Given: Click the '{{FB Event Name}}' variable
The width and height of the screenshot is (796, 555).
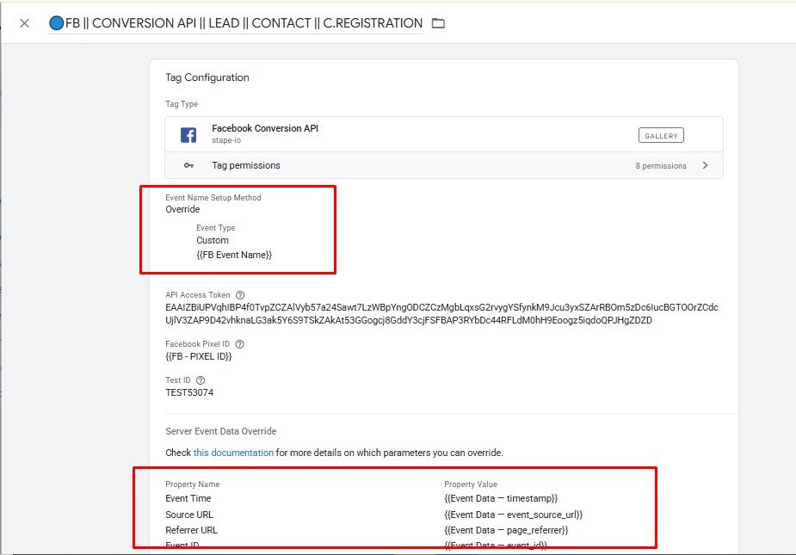Looking at the screenshot, I should (234, 255).
